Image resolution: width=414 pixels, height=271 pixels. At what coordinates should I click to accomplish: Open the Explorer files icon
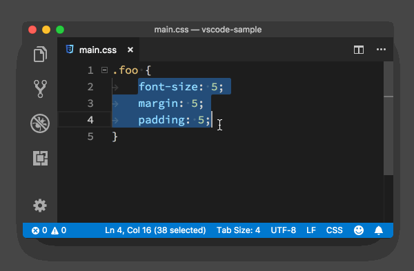(40, 54)
